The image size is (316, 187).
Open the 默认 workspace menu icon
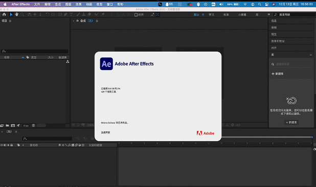click(x=203, y=15)
